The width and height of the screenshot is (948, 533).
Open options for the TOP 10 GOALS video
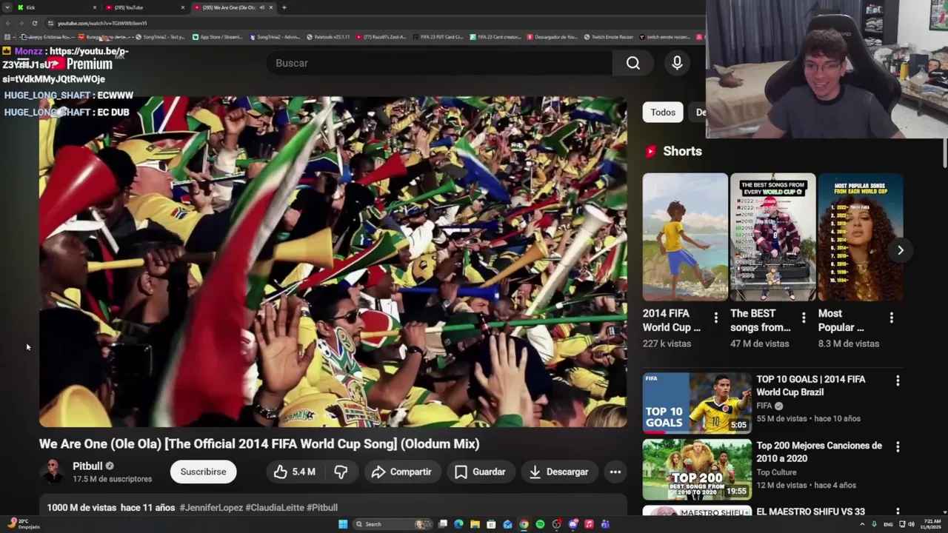tap(898, 381)
